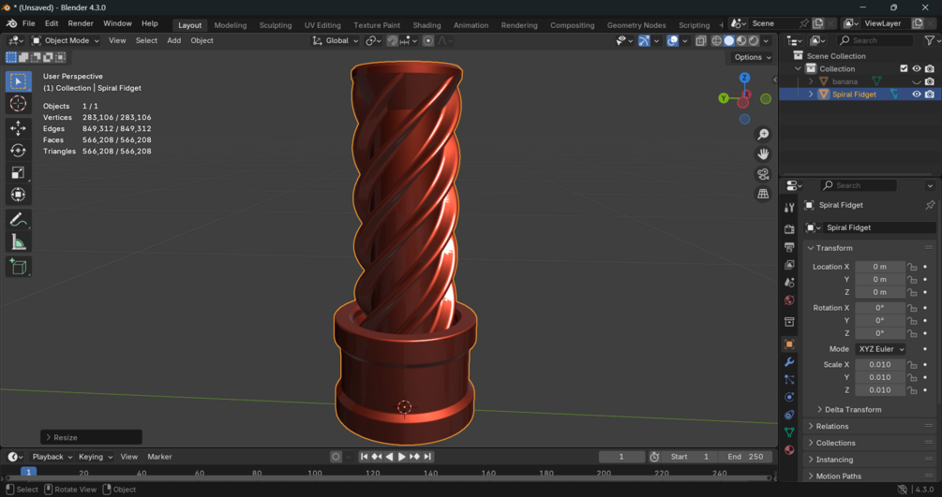Image resolution: width=942 pixels, height=497 pixels.
Task: Hide Collection eye icon in outliner
Action: [x=916, y=68]
